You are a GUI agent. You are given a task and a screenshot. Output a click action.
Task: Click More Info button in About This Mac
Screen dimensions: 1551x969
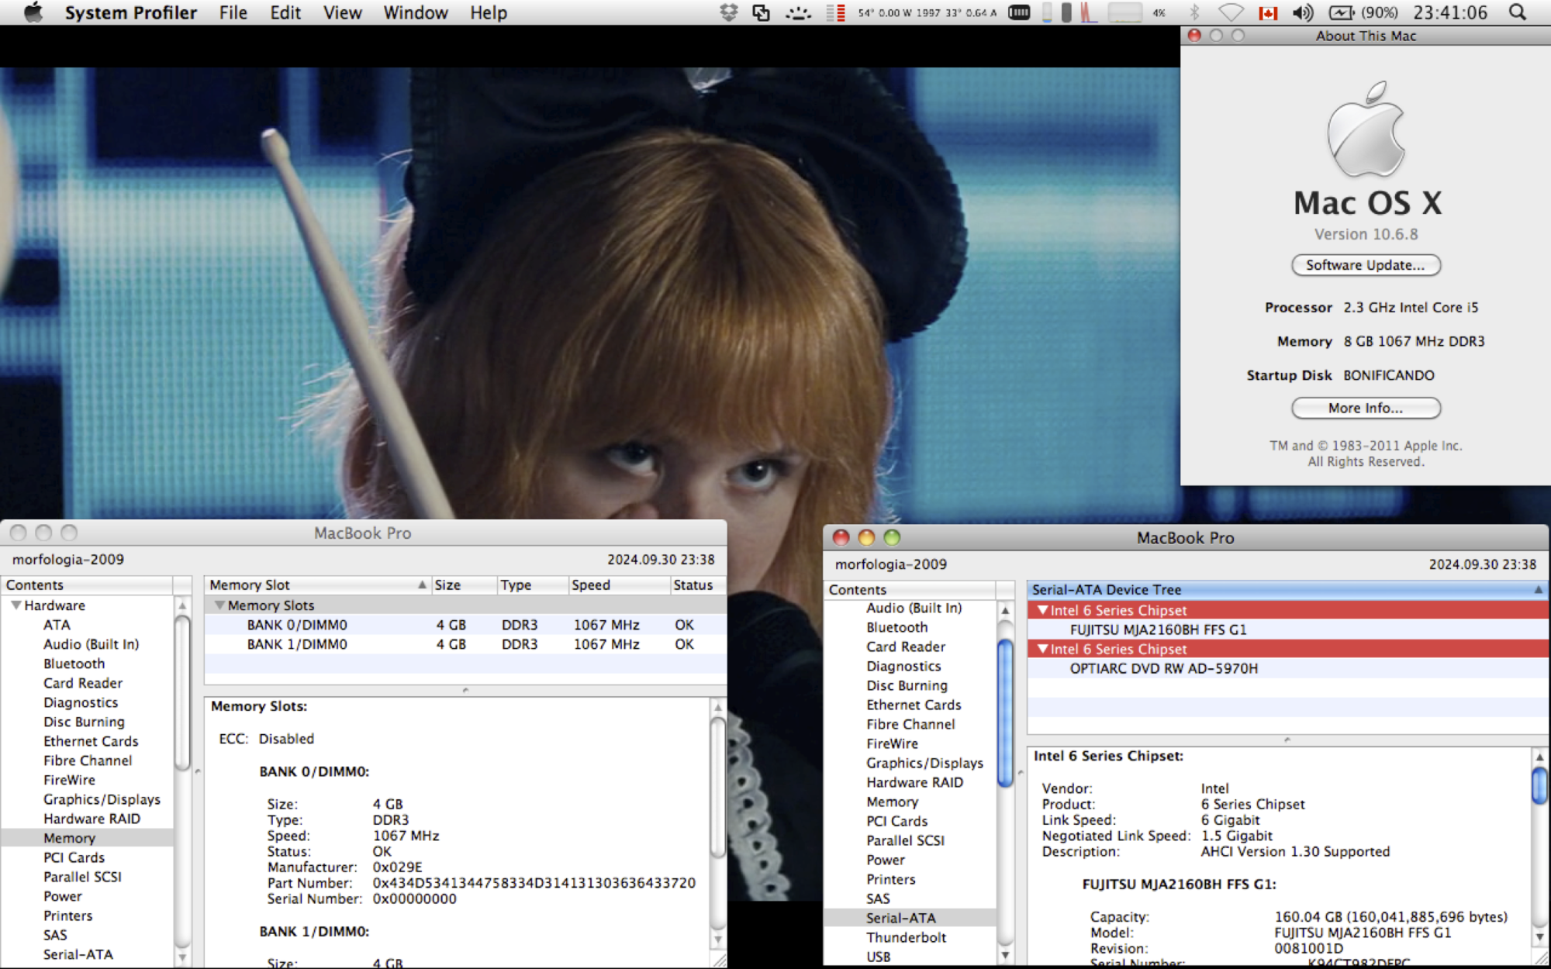tap(1365, 408)
